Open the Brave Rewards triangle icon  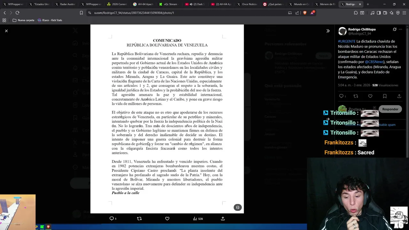312,13
